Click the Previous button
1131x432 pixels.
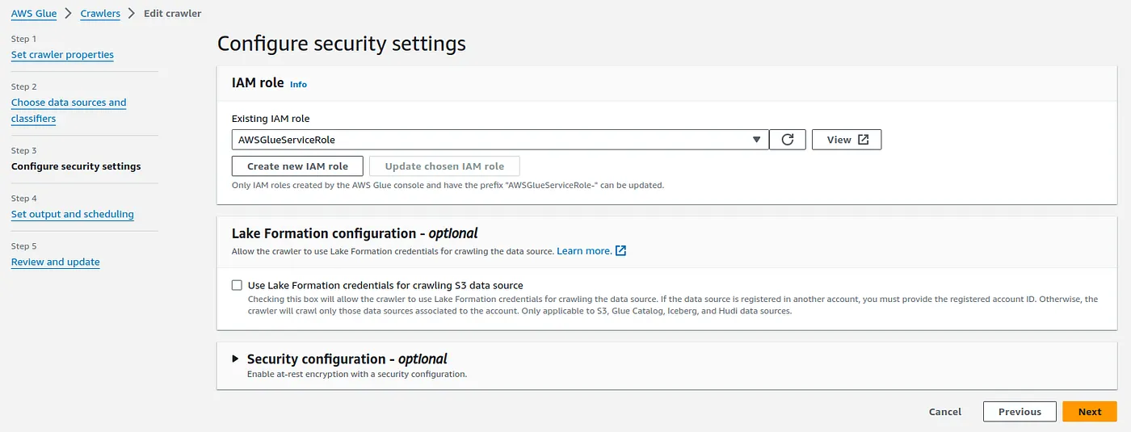tap(1020, 412)
